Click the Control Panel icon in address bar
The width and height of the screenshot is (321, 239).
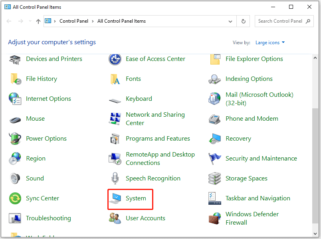point(48,21)
